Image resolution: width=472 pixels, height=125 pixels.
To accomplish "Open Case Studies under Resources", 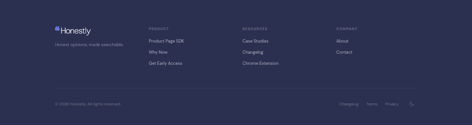I will pyautogui.click(x=255, y=41).
